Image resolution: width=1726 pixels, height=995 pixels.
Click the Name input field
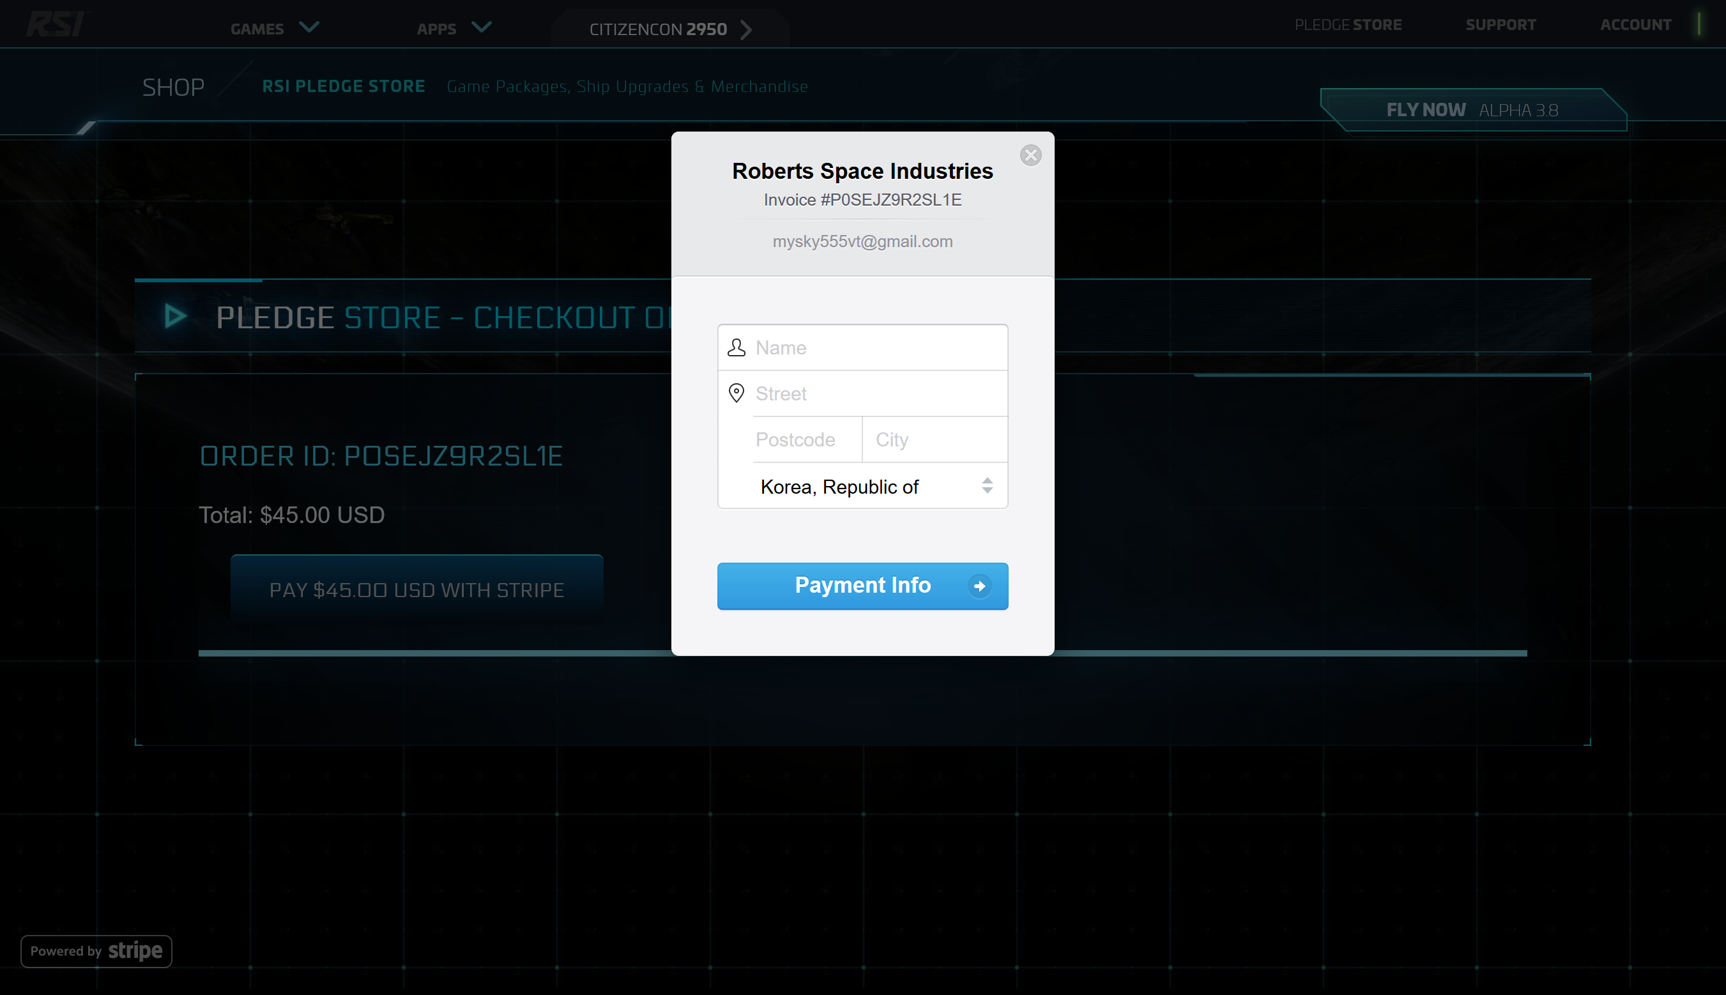point(862,348)
